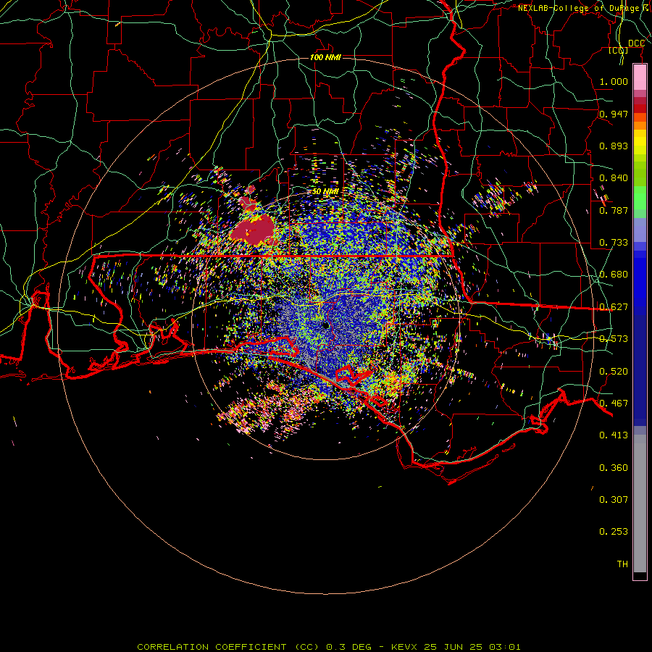Select the 0.253 scale value
Screen dimensions: 652x652
pyautogui.click(x=614, y=532)
